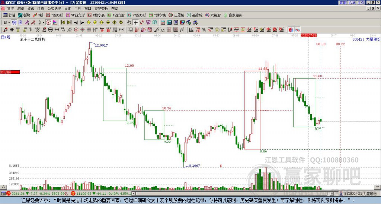This screenshot has width=381, height=204.
Task: Click the 8.1667 low price label
Action: (194, 166)
